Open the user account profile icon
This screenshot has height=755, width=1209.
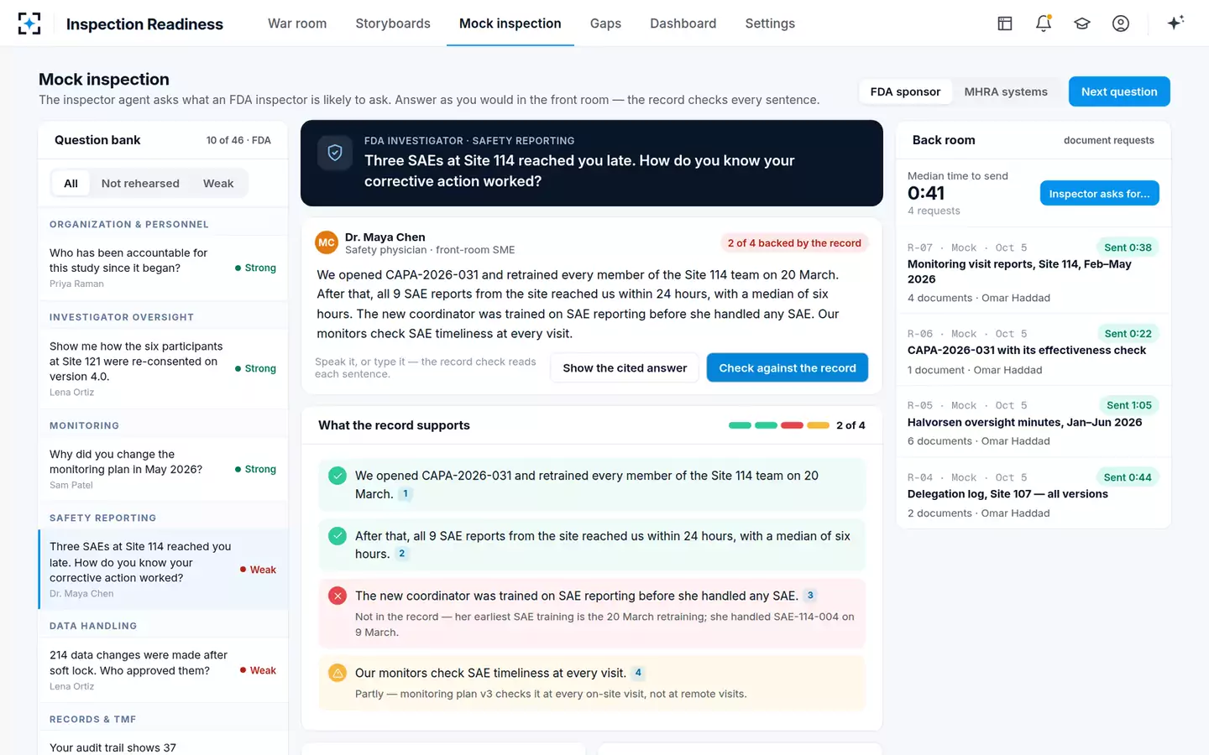(x=1121, y=23)
